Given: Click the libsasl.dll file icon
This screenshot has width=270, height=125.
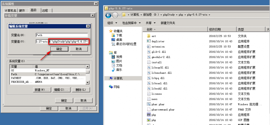Looking at the screenshot, I should click(149, 83).
